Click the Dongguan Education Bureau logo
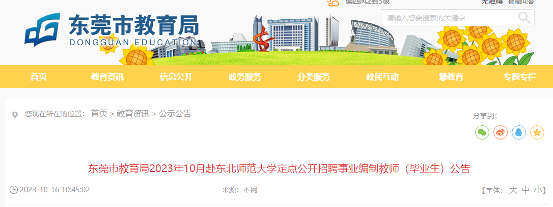 coord(112,30)
